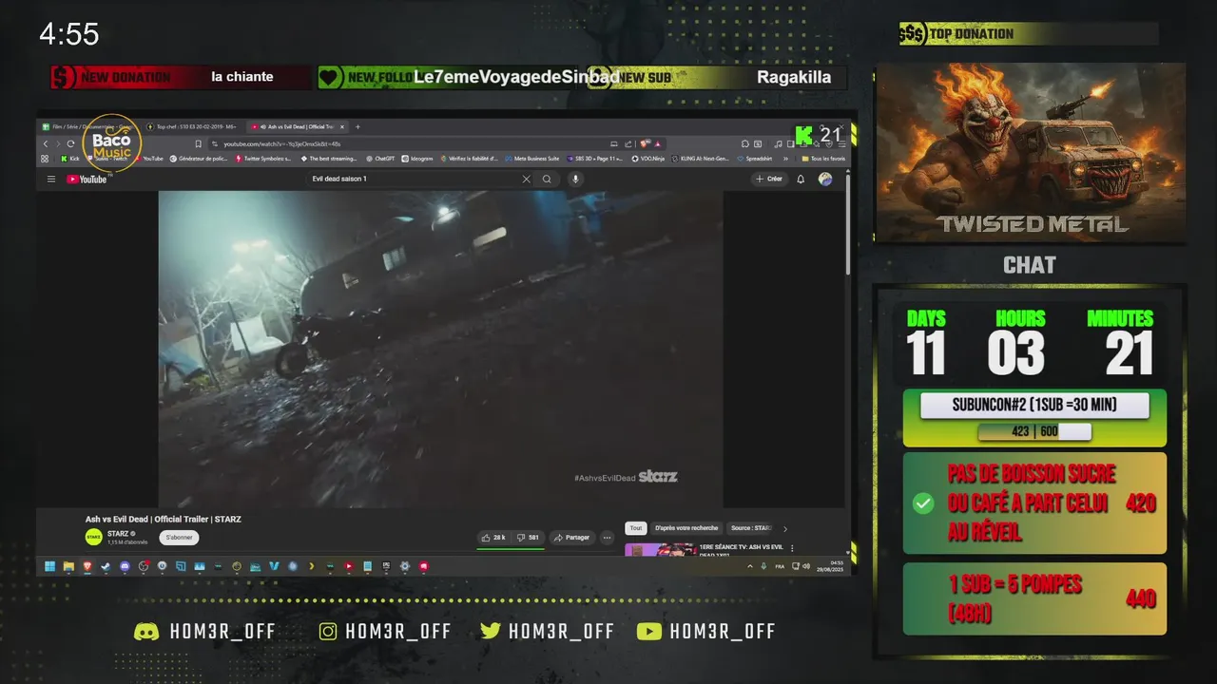
Task: Click the Brave shields icon in address bar
Action: tap(646, 143)
